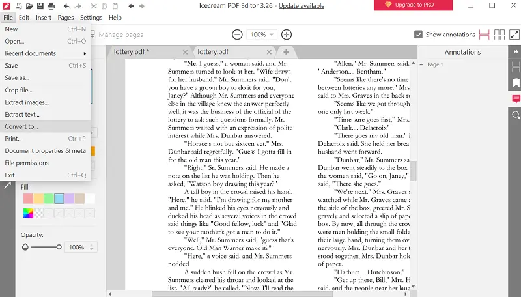Viewport: 521px width, 297px height.
Task: Open the 100% zoom level dropdown
Action: (262, 35)
